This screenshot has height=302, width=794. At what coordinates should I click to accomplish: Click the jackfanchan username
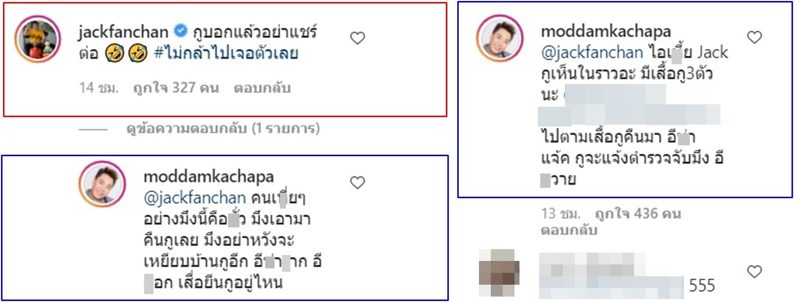(x=123, y=32)
